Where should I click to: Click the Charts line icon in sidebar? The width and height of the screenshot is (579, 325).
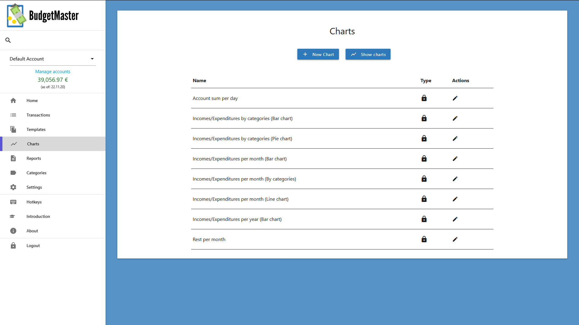tap(14, 144)
